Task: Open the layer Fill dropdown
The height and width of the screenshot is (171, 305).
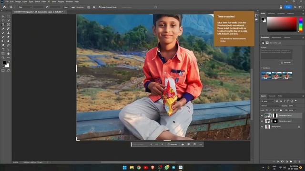Action: point(295,110)
